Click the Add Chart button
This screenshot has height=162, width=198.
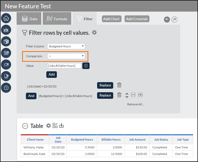[x=111, y=19]
